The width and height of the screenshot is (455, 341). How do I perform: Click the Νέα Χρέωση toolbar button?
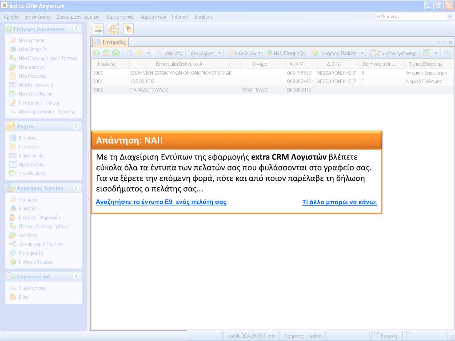click(245, 53)
